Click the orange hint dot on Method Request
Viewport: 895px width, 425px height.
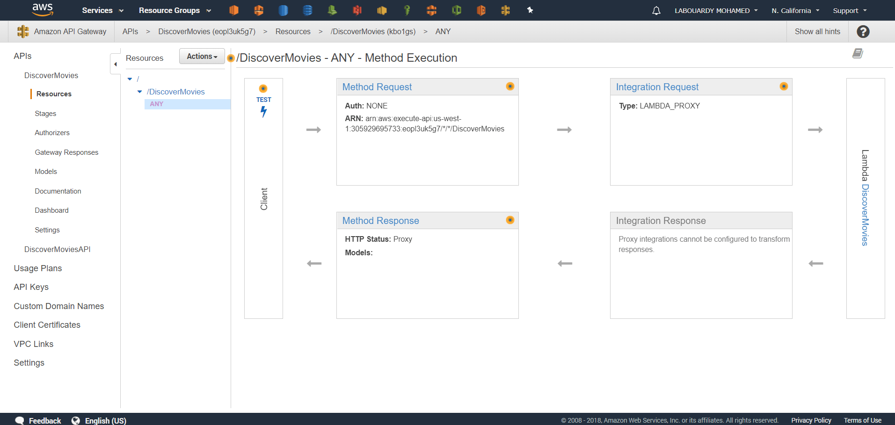click(x=510, y=86)
